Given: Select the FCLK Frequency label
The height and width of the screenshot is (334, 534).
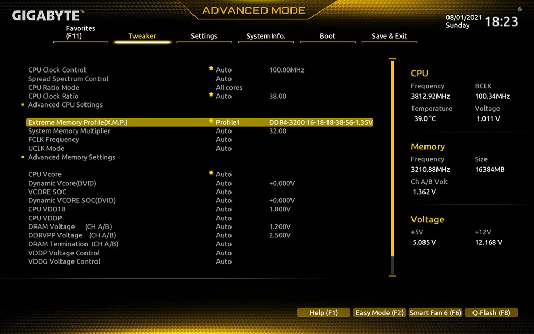Looking at the screenshot, I should pyautogui.click(x=54, y=140).
